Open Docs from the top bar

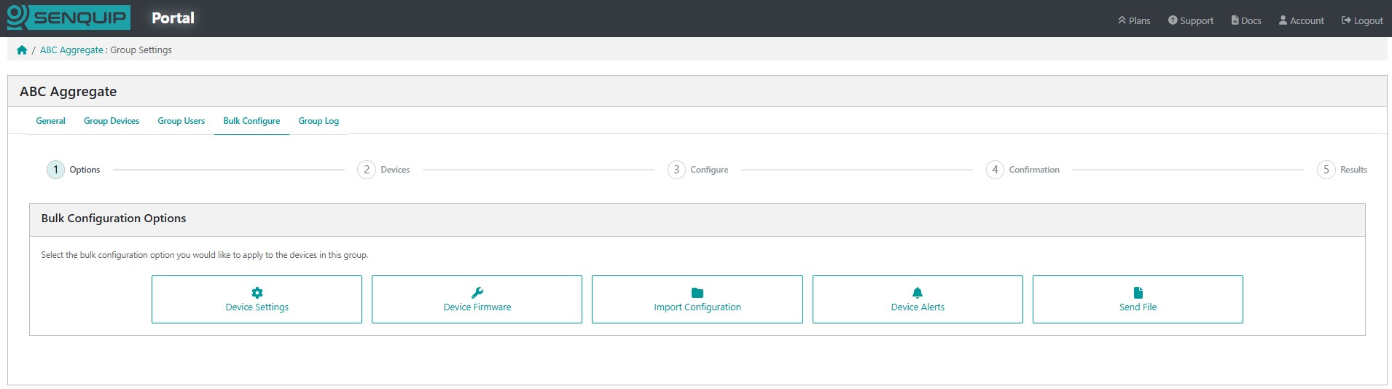[1246, 20]
